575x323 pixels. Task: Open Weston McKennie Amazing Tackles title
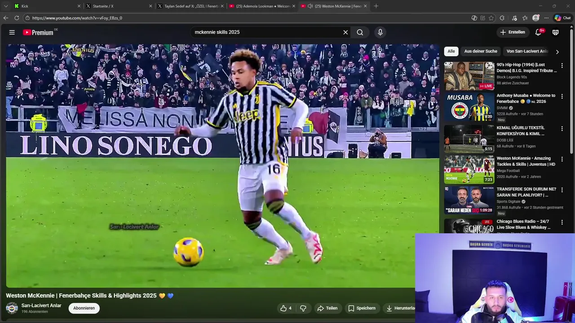526,161
